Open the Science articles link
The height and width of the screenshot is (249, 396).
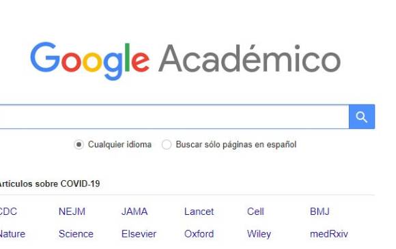pos(76,234)
